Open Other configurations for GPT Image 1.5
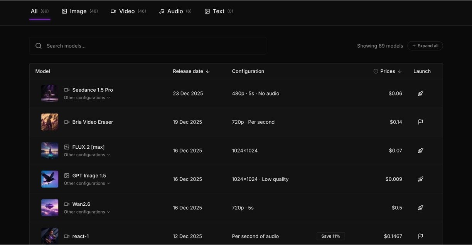The width and height of the screenshot is (472, 245). click(x=87, y=183)
